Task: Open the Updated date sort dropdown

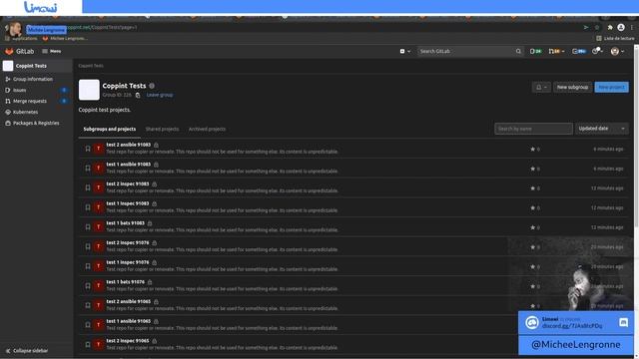Action: [x=601, y=129]
